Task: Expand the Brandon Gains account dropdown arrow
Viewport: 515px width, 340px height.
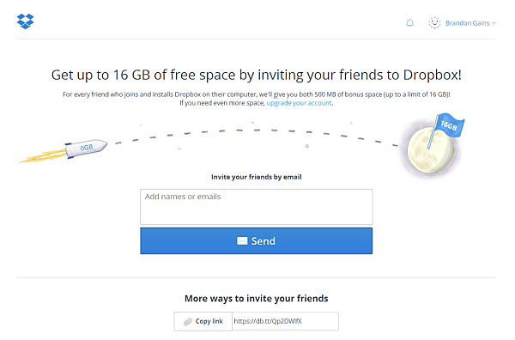Action: 494,23
